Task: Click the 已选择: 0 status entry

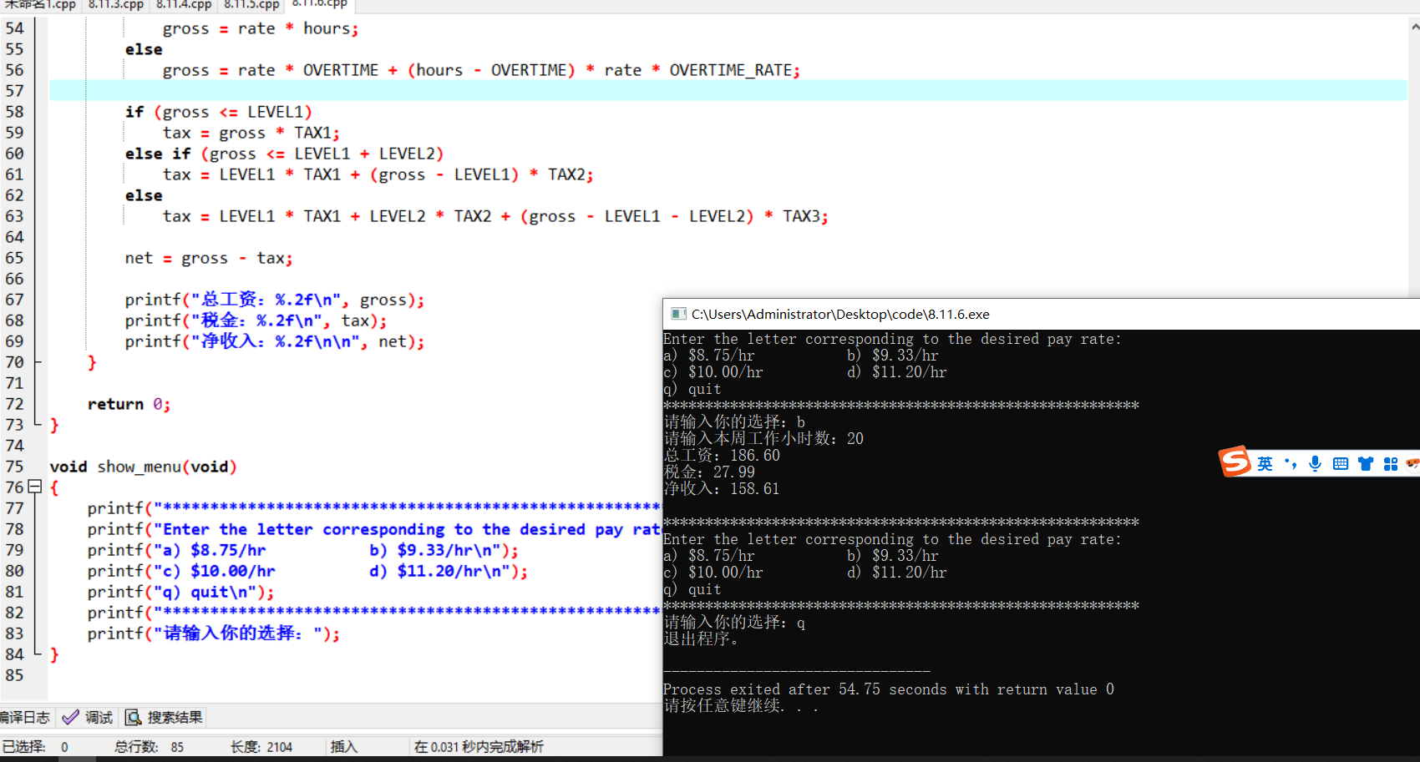Action: point(35,747)
